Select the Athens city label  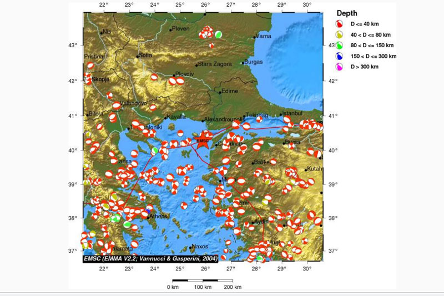(x=158, y=216)
